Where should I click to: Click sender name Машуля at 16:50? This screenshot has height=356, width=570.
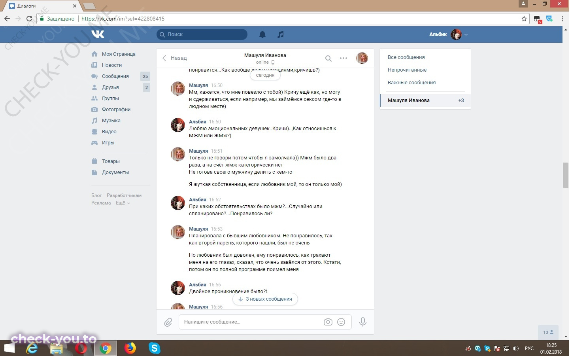coord(198,85)
